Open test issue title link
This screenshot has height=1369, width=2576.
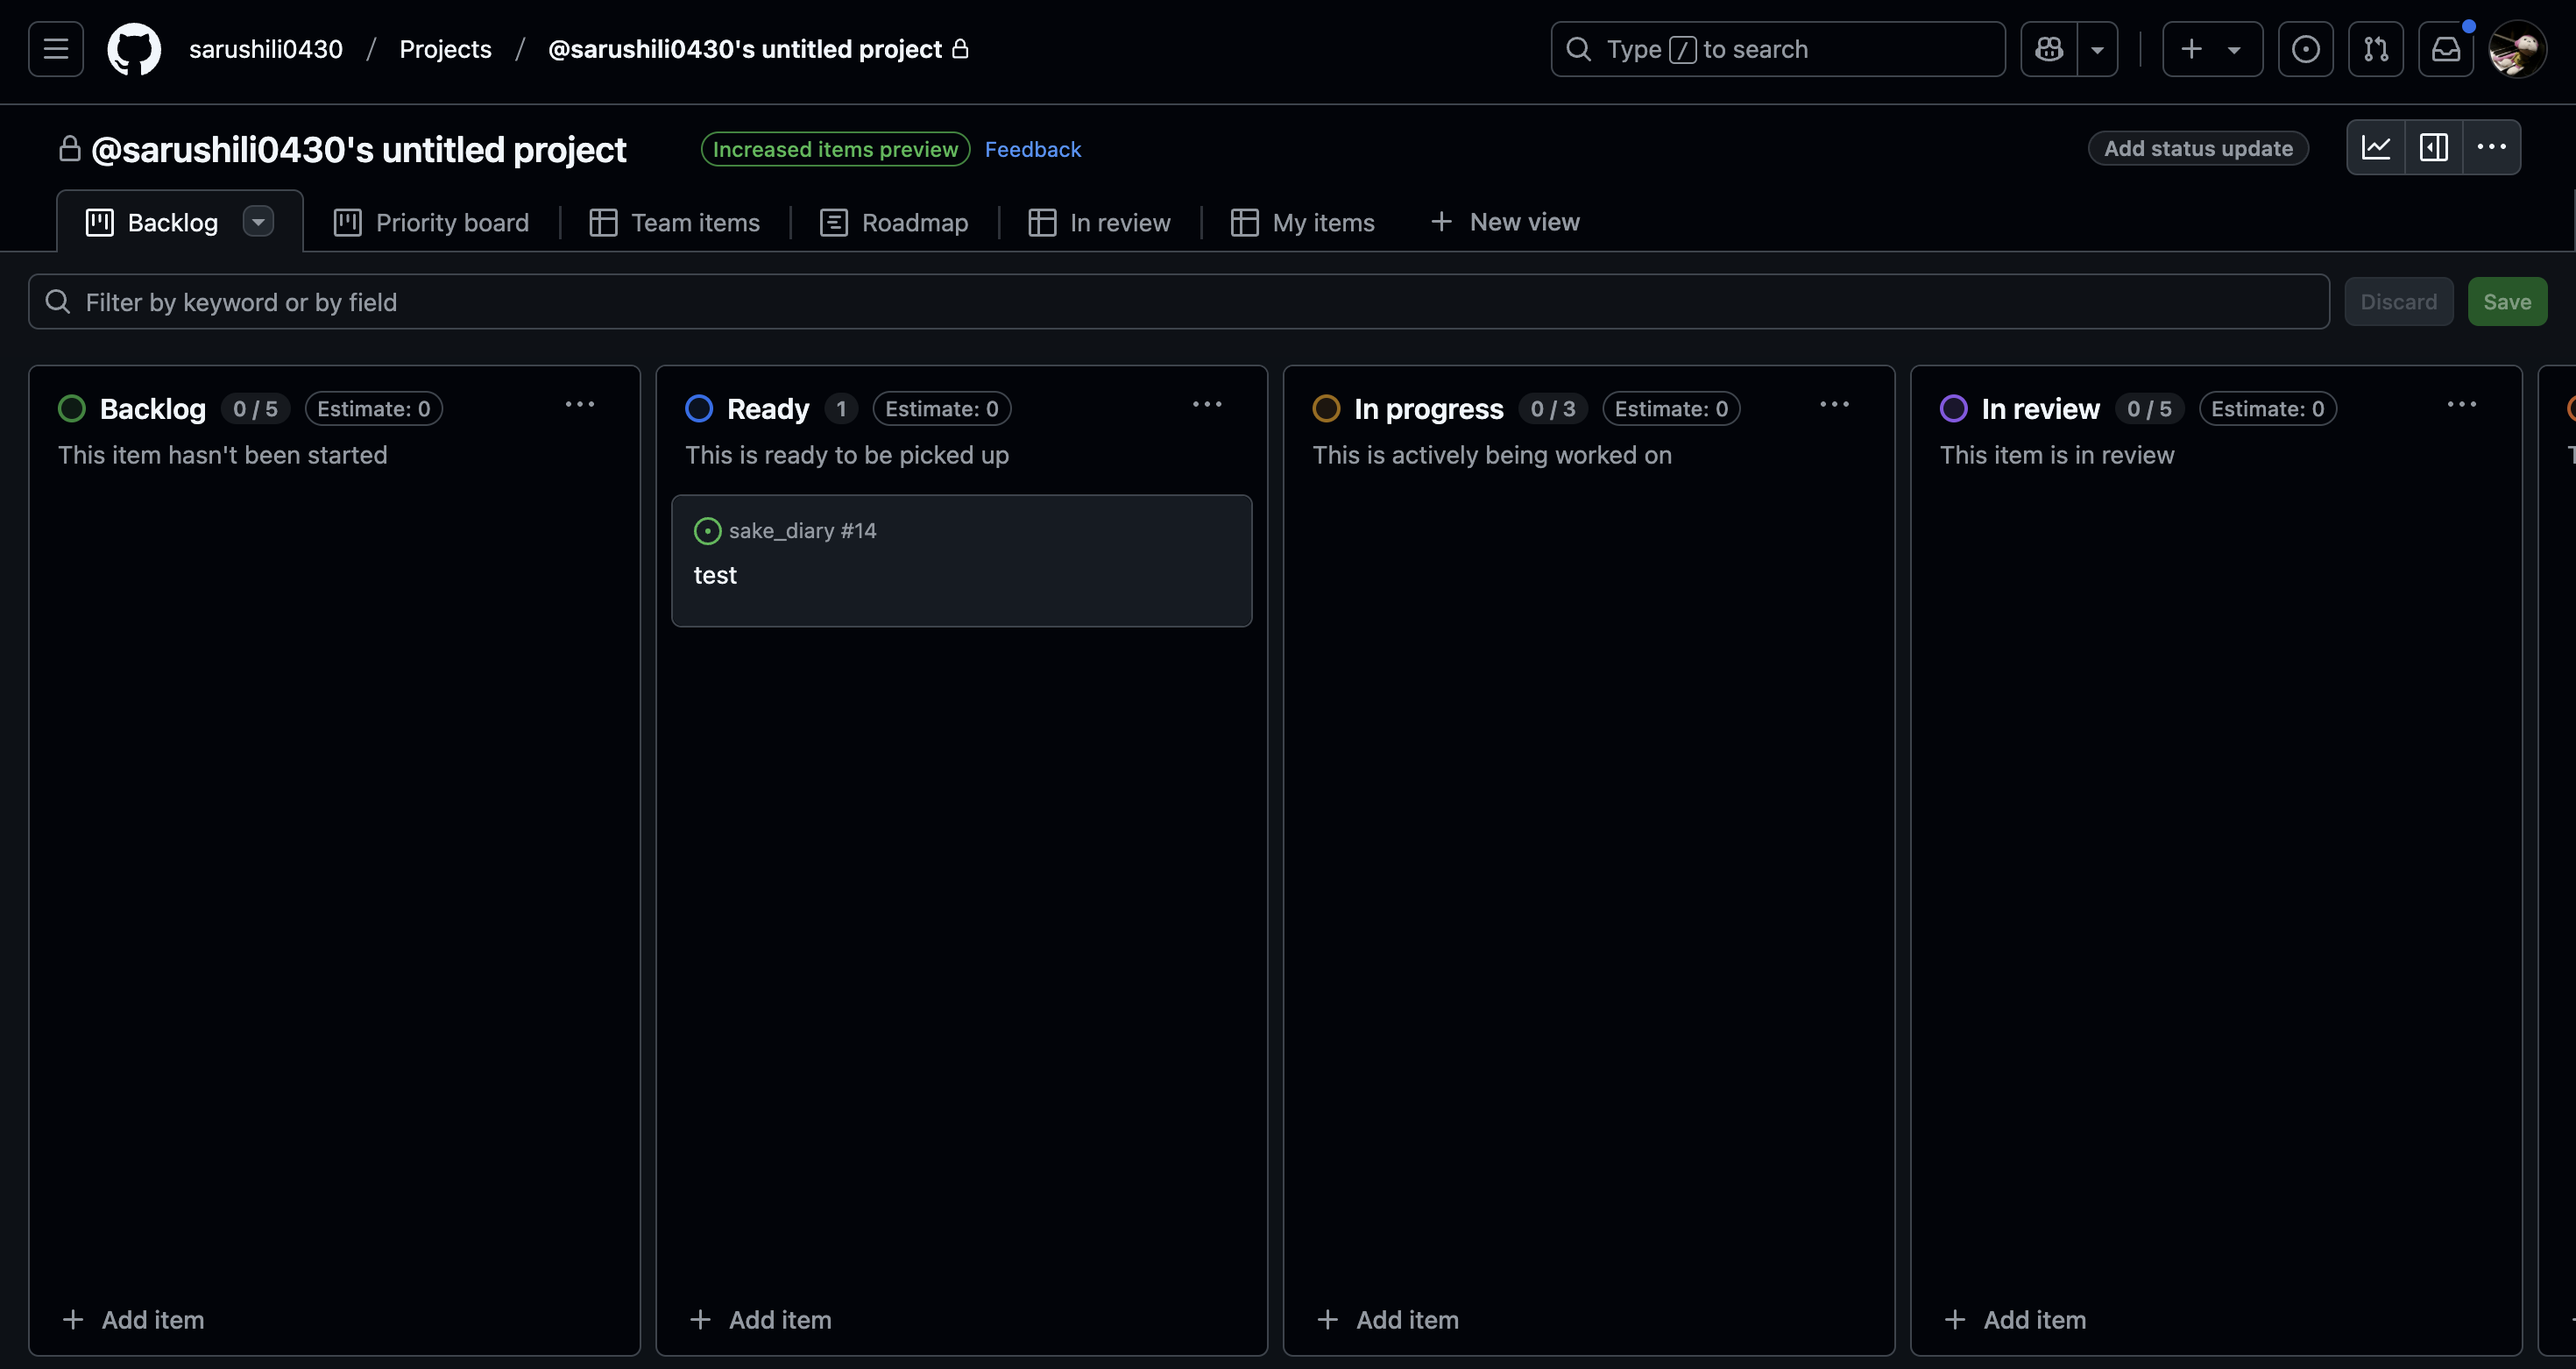point(715,575)
